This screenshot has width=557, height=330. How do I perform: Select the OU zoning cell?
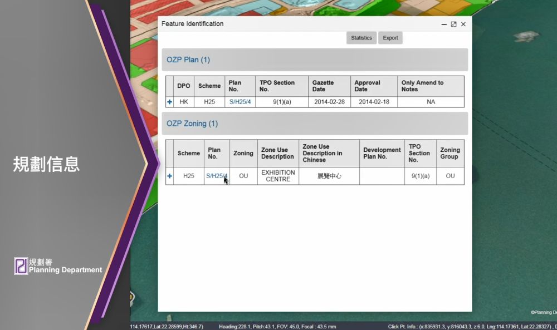(x=243, y=176)
